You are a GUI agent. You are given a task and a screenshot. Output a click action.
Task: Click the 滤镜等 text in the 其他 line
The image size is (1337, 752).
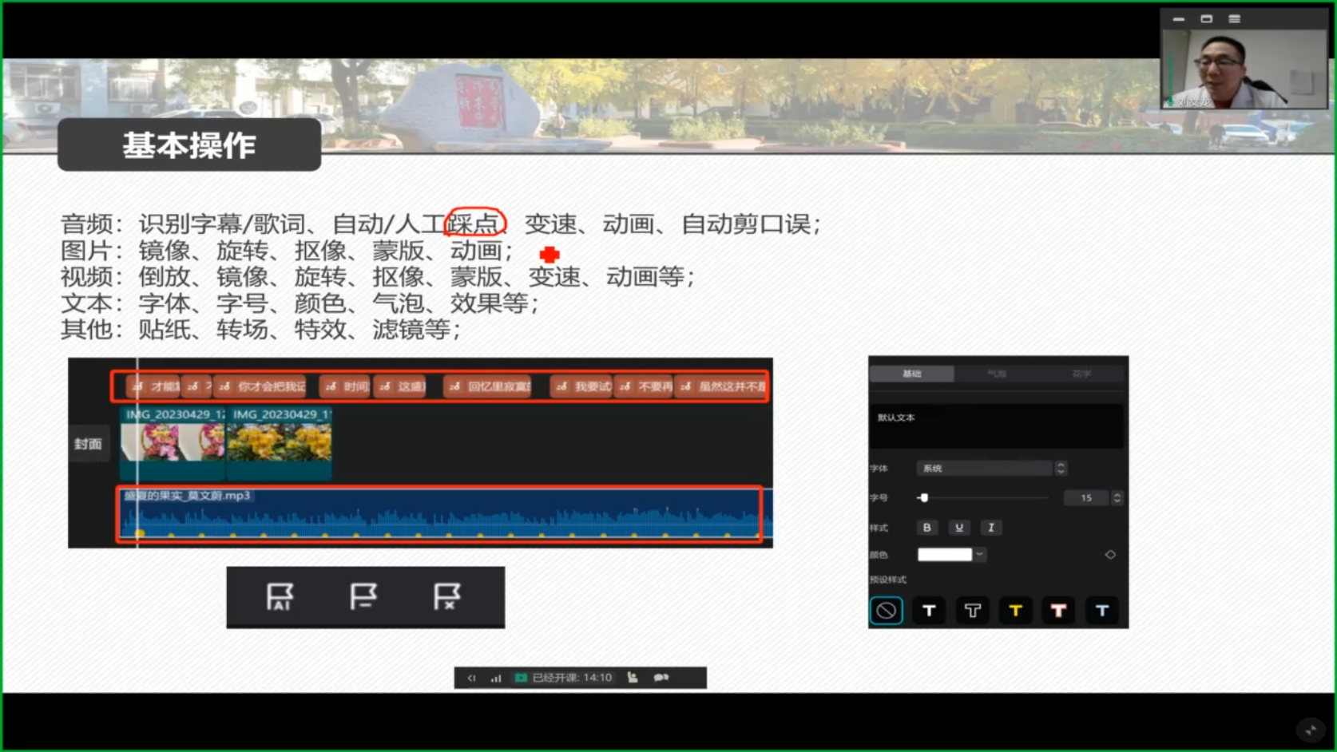click(411, 330)
